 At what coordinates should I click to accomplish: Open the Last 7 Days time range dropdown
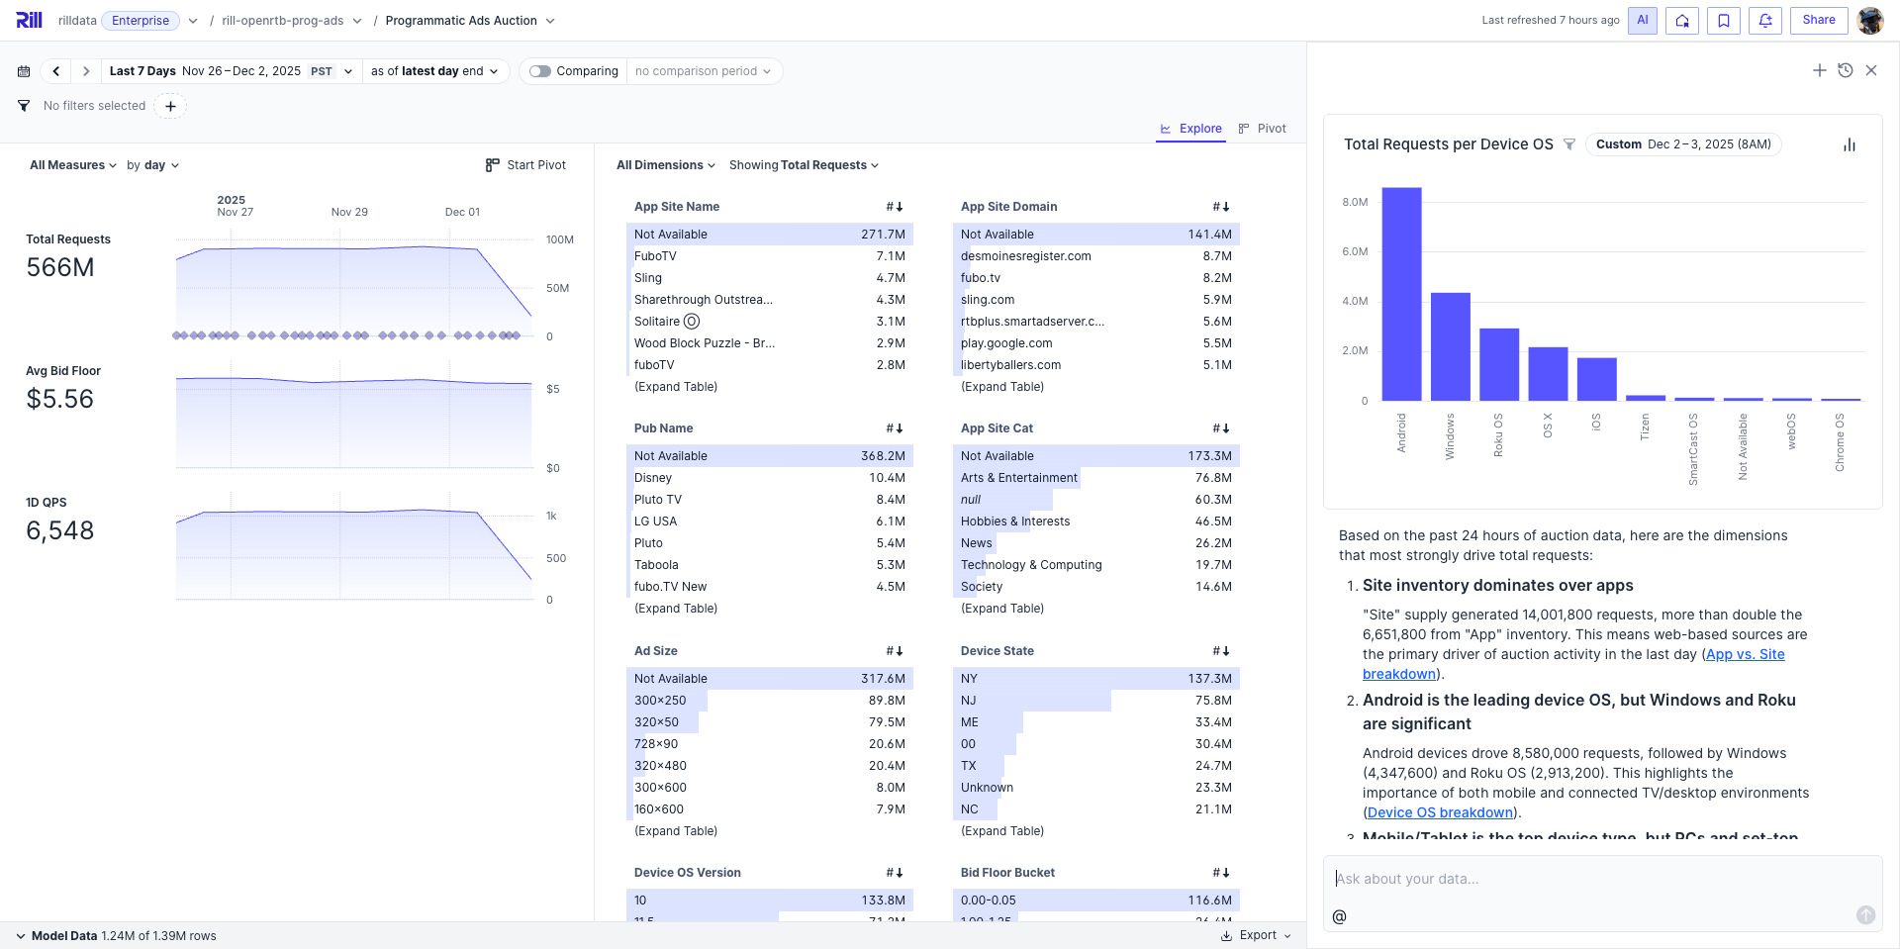pyautogui.click(x=231, y=71)
